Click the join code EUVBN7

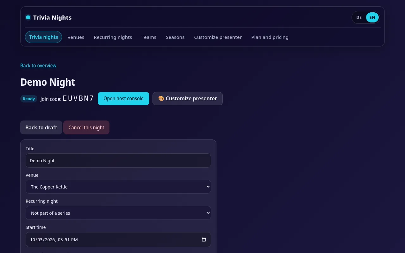pyautogui.click(x=78, y=98)
